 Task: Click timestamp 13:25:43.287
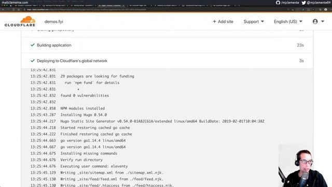[x=43, y=115]
